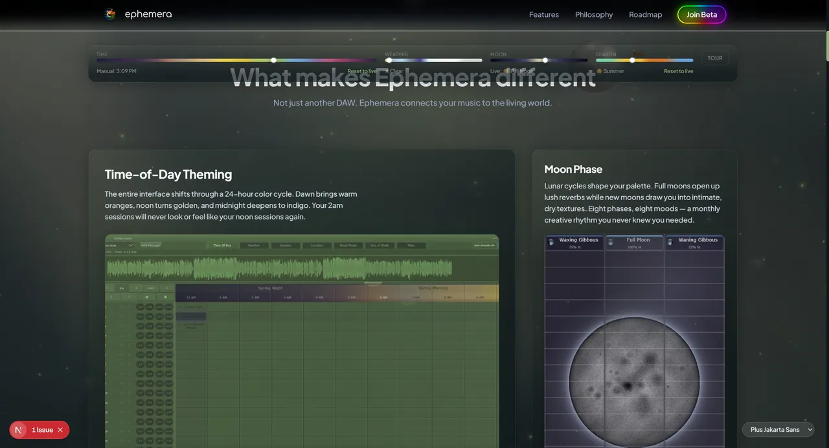Click the Ephemera logo icon

110,14
